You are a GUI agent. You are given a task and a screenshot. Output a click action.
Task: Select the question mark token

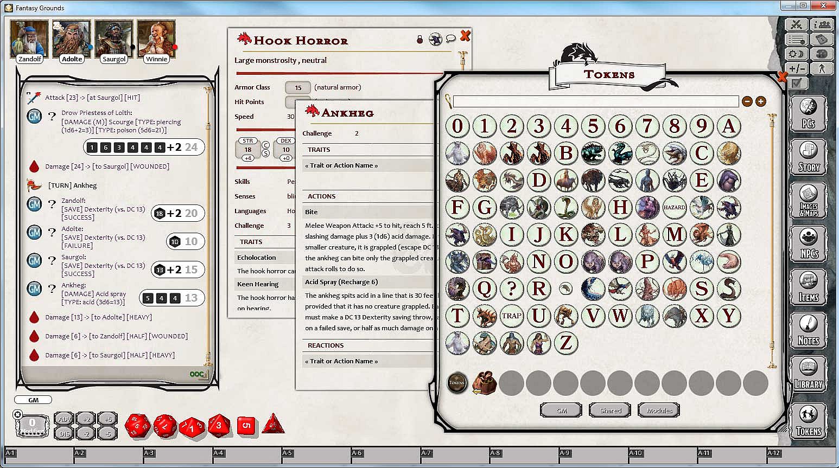[511, 289]
